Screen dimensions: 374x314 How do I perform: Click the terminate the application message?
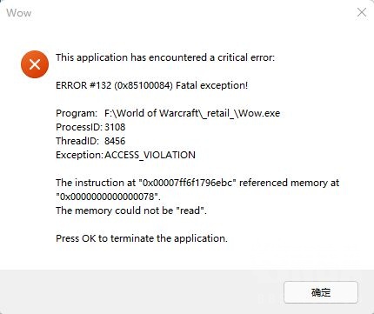[142, 238]
